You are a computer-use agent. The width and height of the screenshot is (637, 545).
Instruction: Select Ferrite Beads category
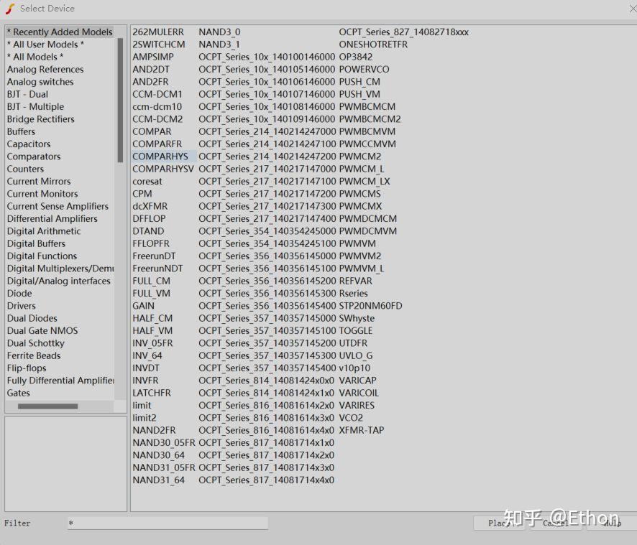34,355
